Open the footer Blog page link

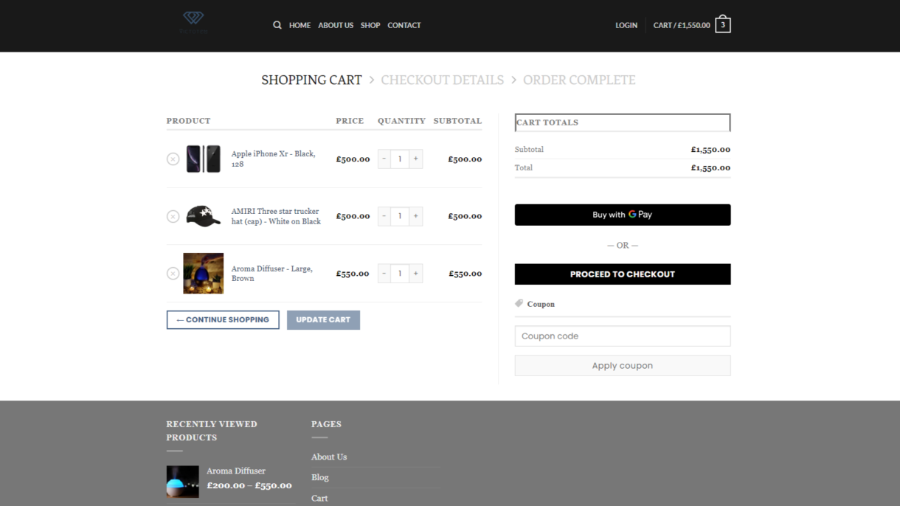(320, 477)
